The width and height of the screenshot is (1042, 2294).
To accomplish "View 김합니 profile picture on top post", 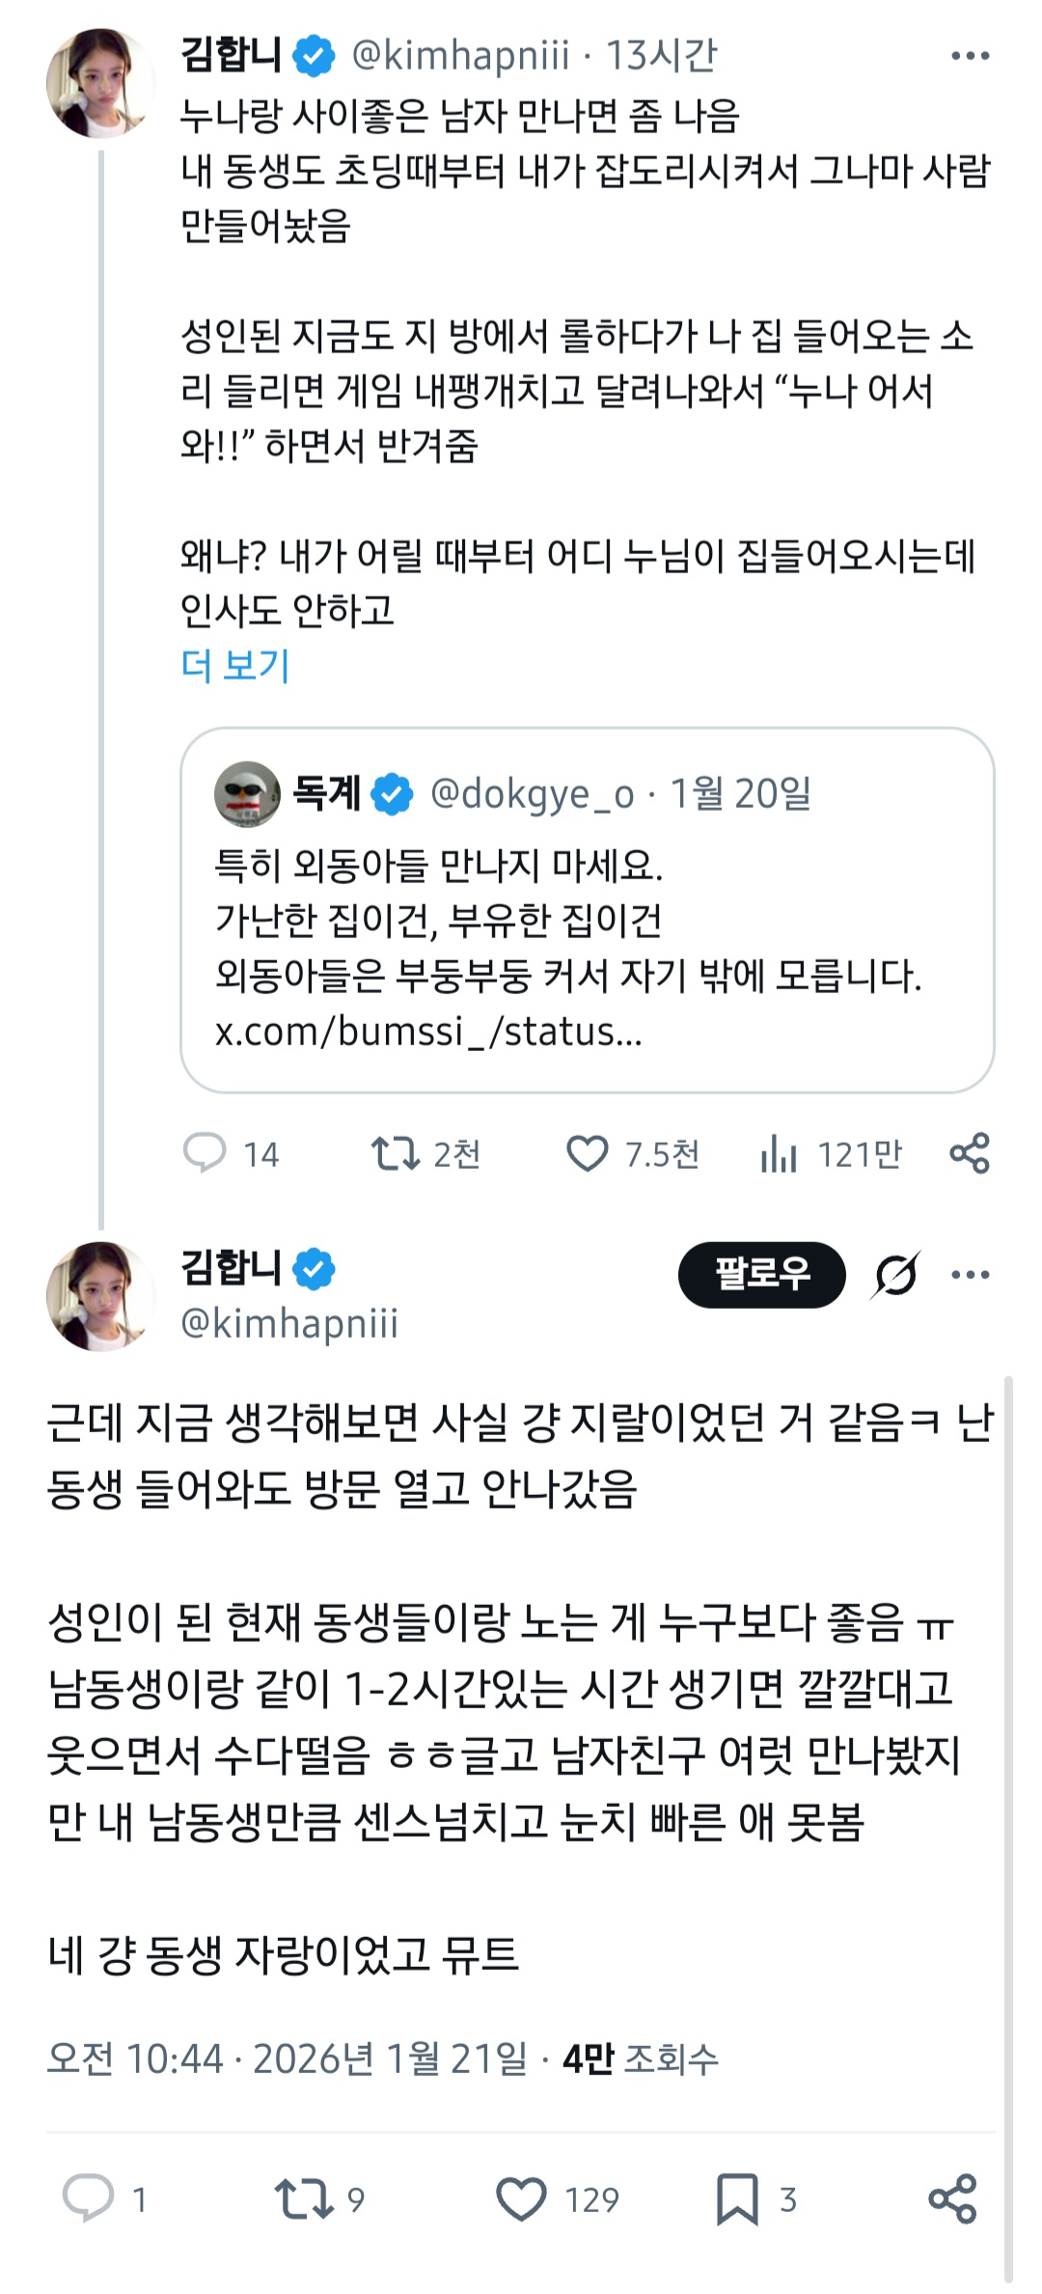I will tap(100, 83).
